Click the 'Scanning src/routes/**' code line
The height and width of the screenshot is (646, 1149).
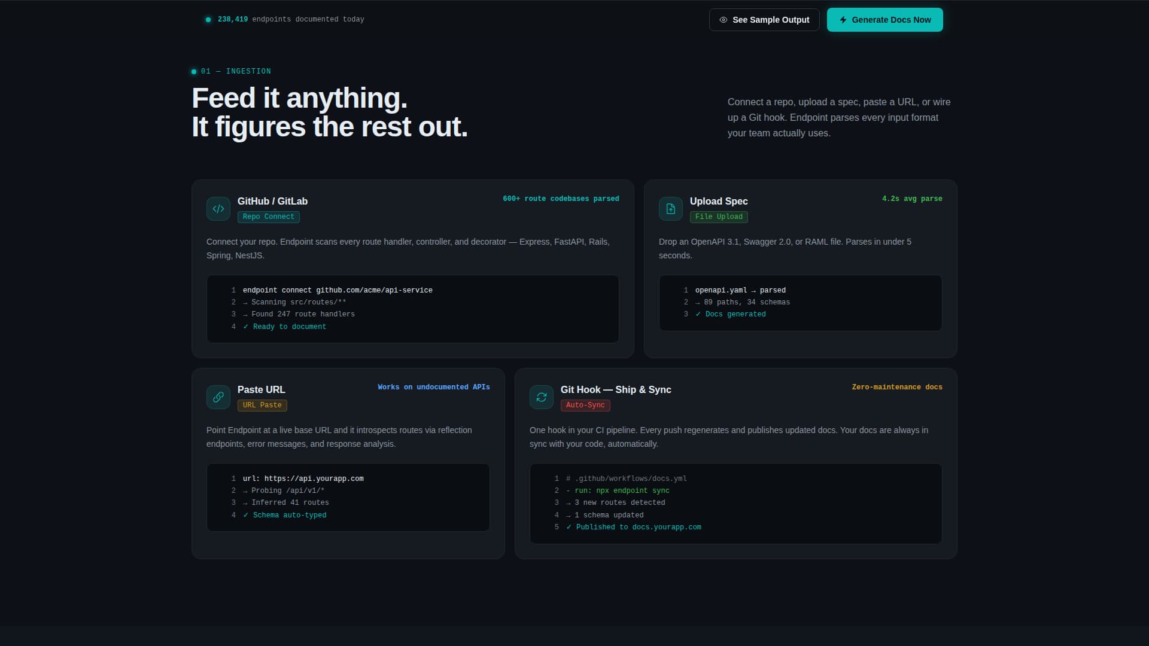[x=294, y=302]
